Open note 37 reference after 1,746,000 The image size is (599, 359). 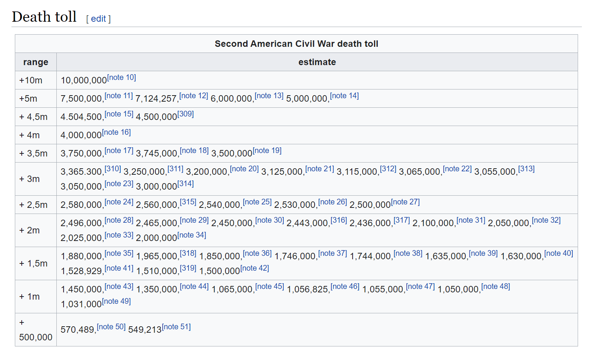click(333, 253)
